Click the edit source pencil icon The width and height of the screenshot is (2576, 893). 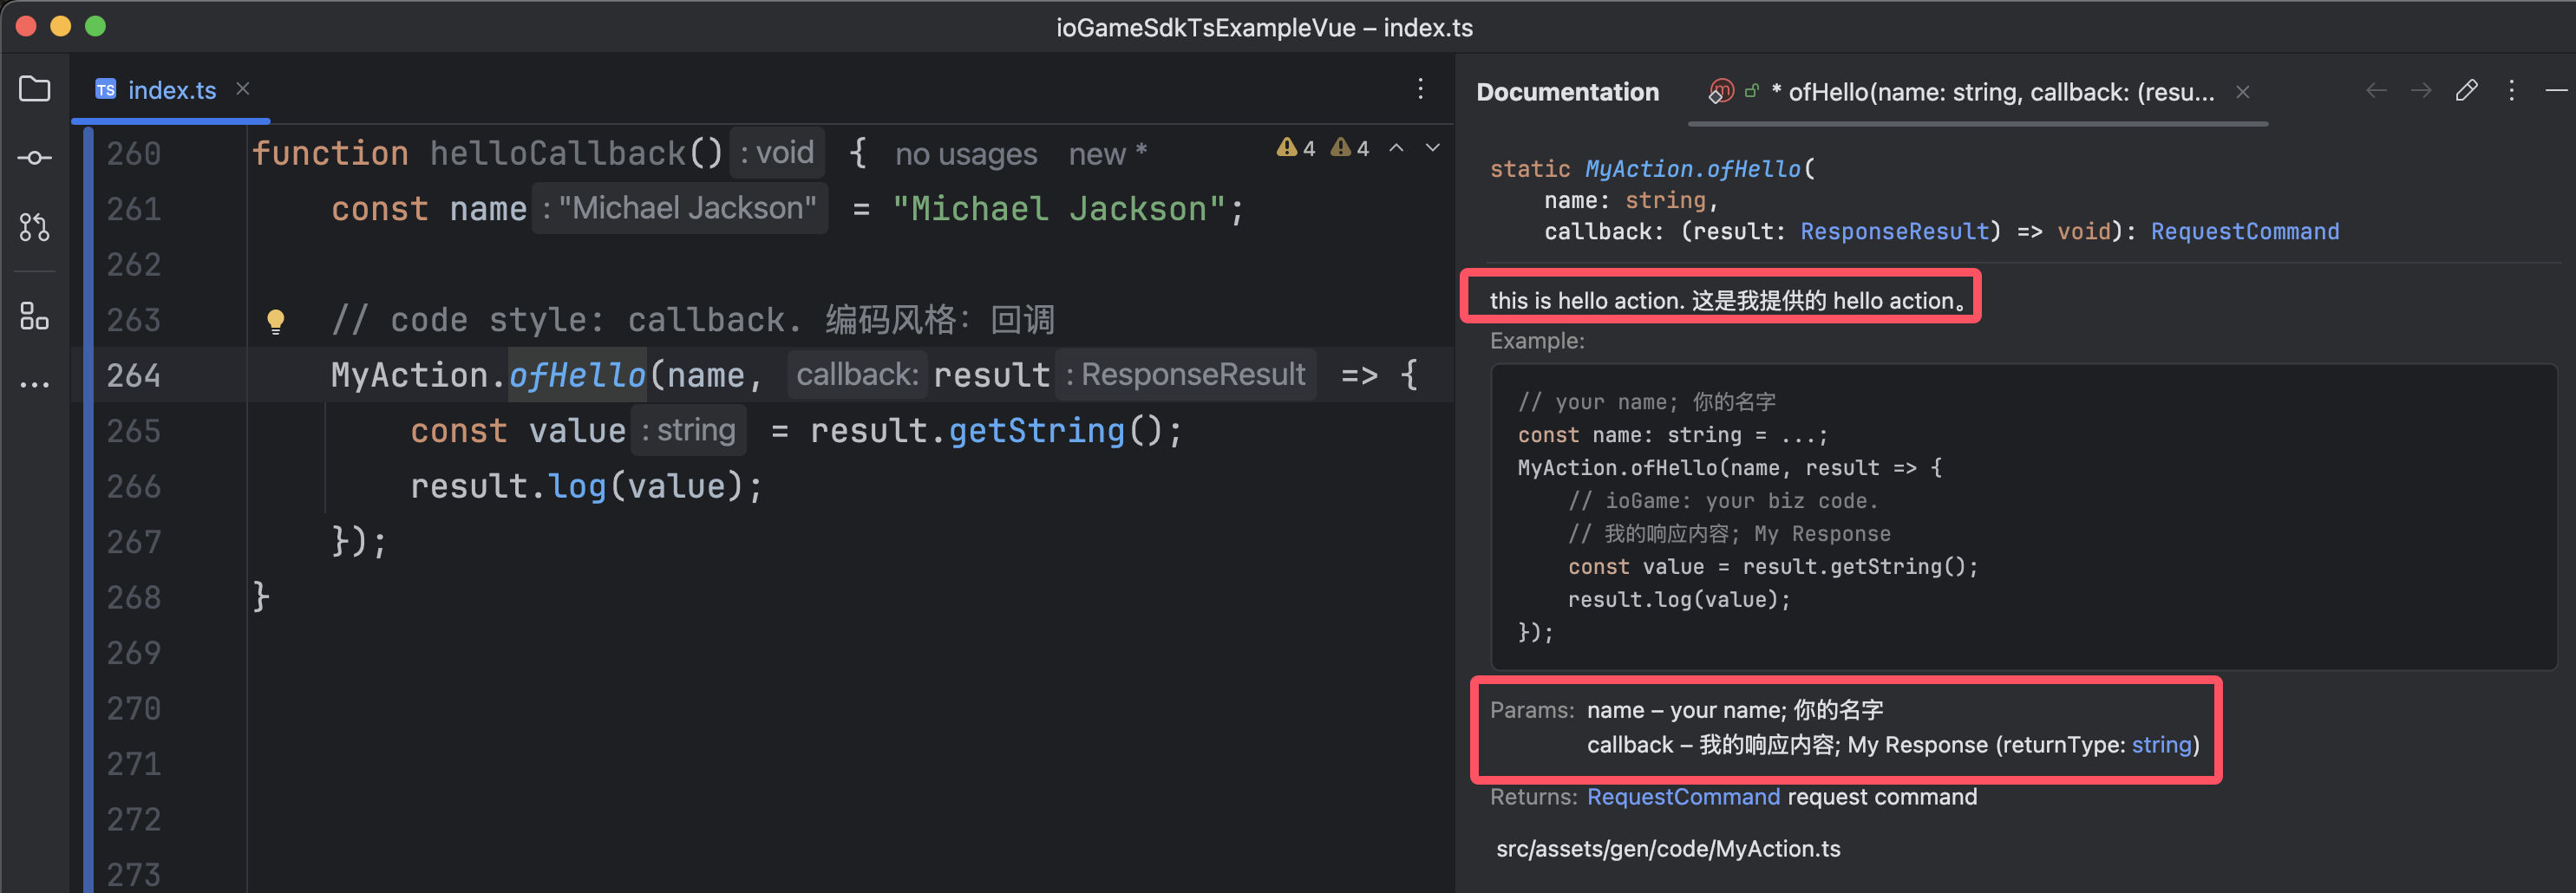[x=2466, y=91]
